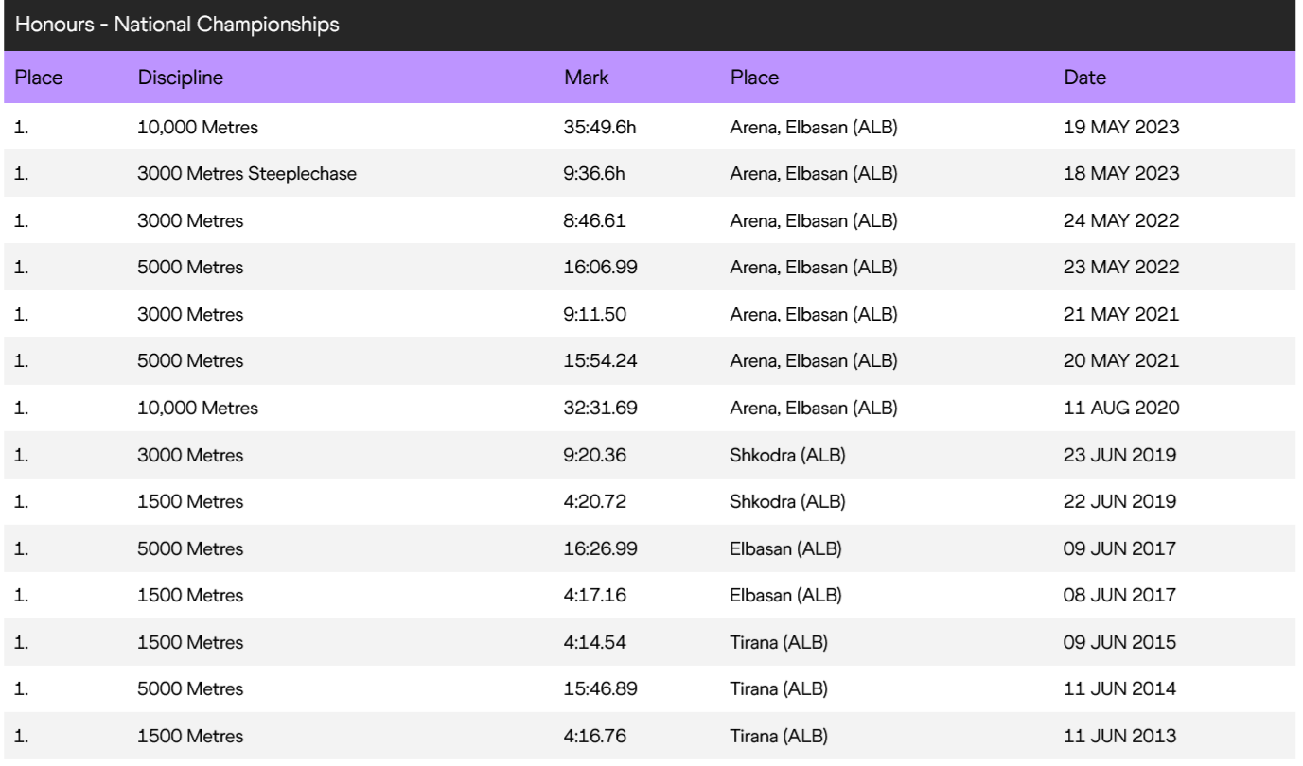This screenshot has height=766, width=1303.
Task: Click the 8:46.61 mark for 3000 Metres
Action: [x=595, y=221]
